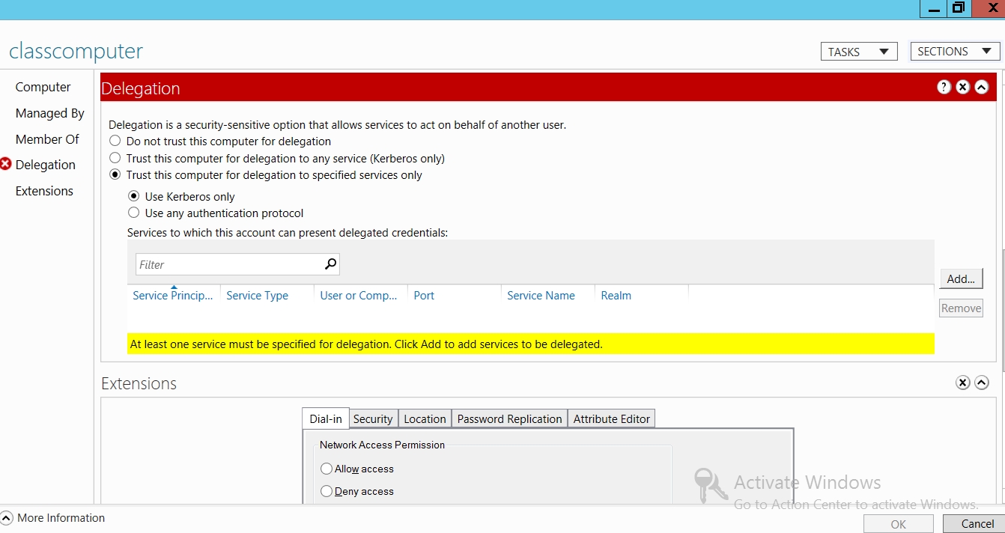Select Trust for delegation to any service
Viewport: 1005px width, 533px height.
[x=115, y=158]
